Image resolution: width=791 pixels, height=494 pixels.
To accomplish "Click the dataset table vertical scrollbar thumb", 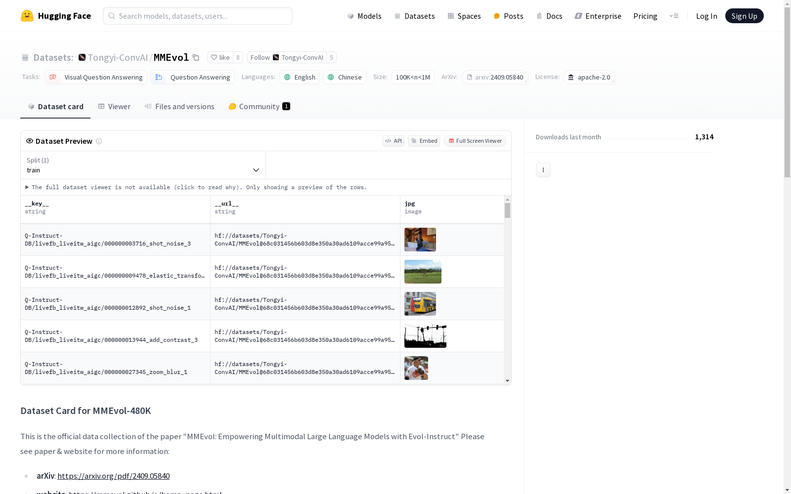I will (x=507, y=210).
